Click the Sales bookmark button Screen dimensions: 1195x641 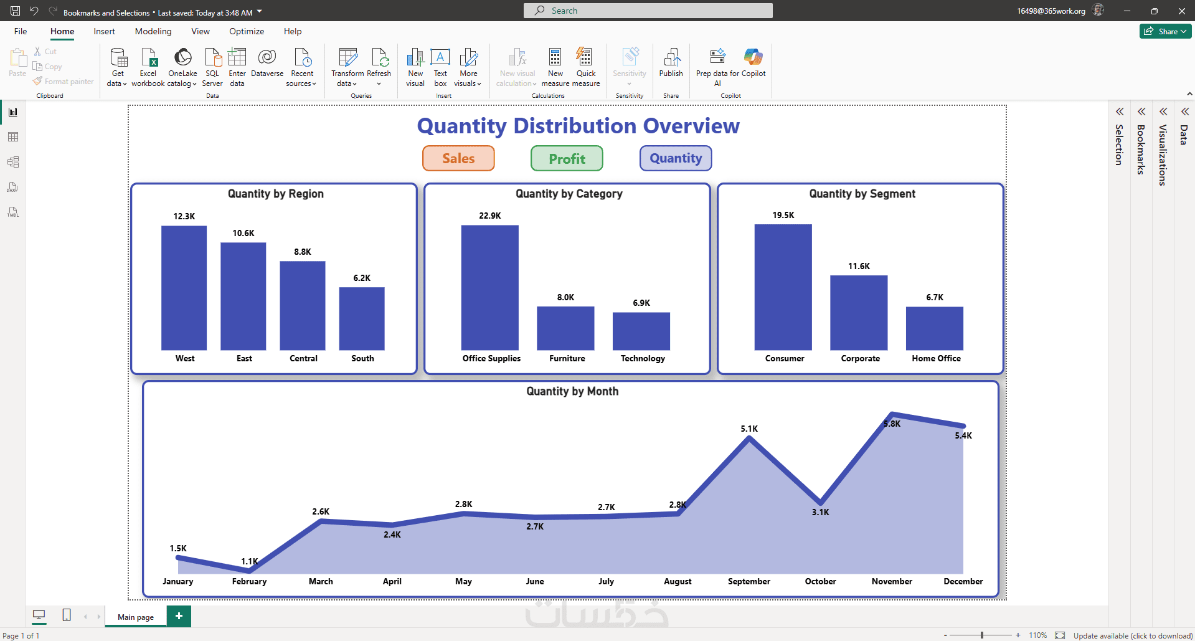click(x=458, y=158)
